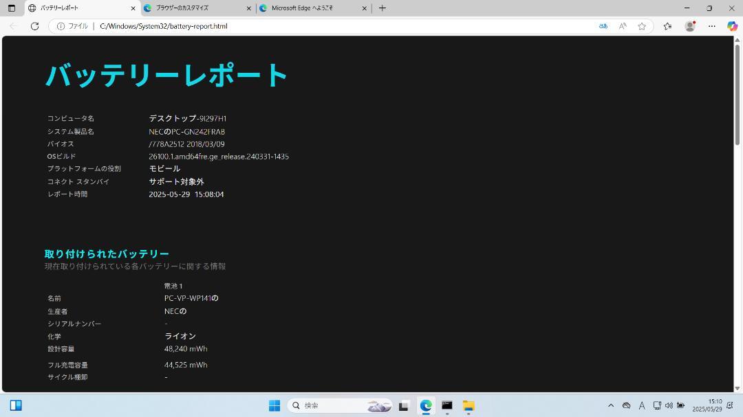Image resolution: width=743 pixels, height=417 pixels.
Task: Add this page to favorites star
Action: pyautogui.click(x=642, y=26)
